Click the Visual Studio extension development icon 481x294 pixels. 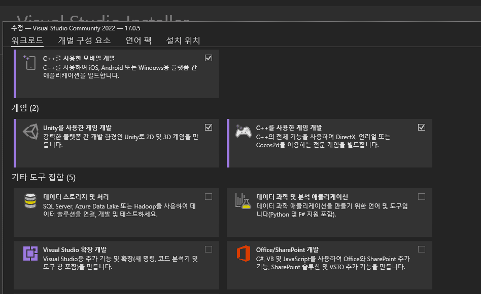(x=30, y=254)
